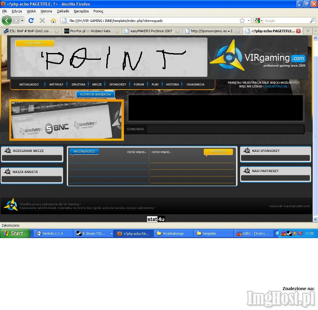Switch to the mIRC window in taskbar
The width and height of the screenshot is (318, 310).
[x=253, y=233]
